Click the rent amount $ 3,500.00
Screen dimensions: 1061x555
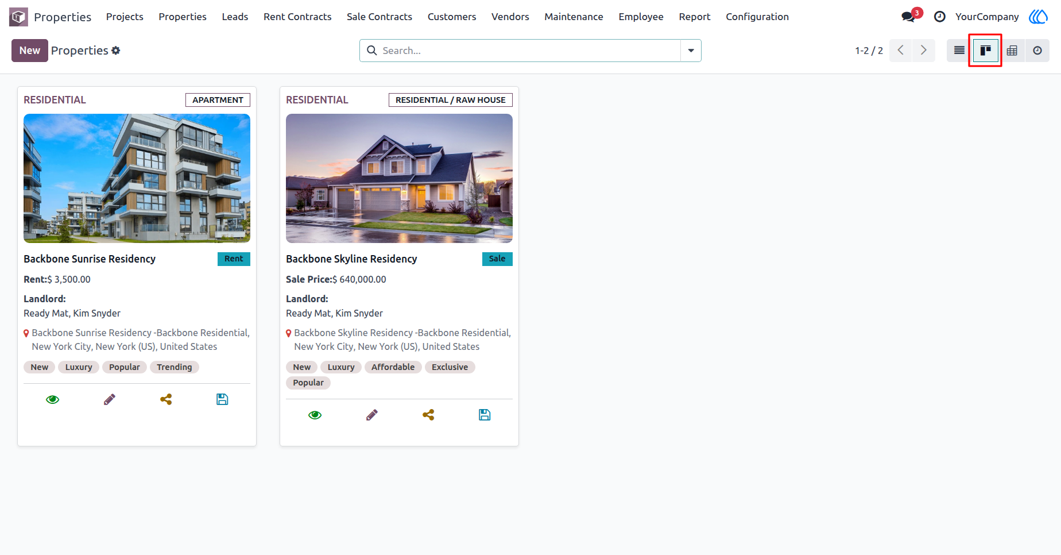[x=69, y=279]
